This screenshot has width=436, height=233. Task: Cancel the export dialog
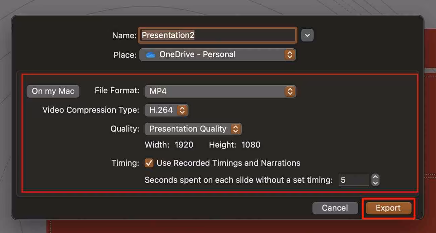[x=335, y=208]
